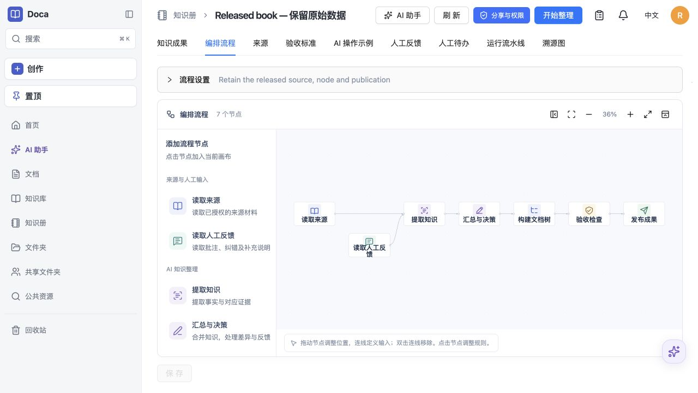Image resolution: width=698 pixels, height=393 pixels.
Task: Expand the canvas to fullscreen
Action: click(648, 115)
